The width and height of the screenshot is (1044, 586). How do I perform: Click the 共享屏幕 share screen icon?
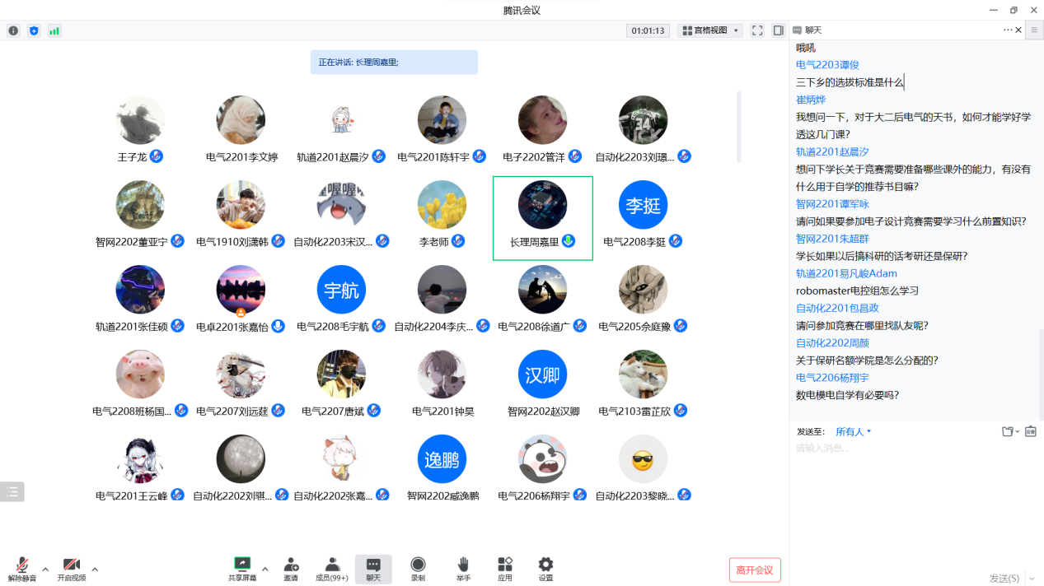point(241,565)
